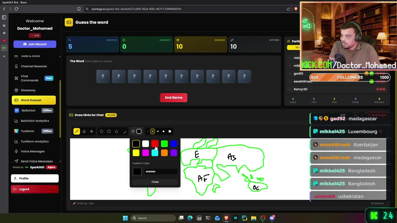
Task: Click the color palette icon
Action: point(133,131)
